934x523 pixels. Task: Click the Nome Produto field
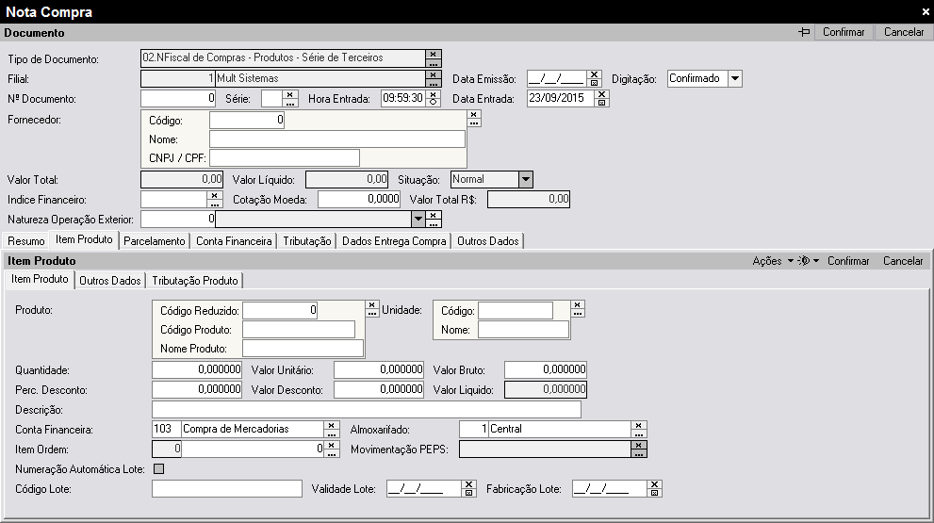coord(303,349)
